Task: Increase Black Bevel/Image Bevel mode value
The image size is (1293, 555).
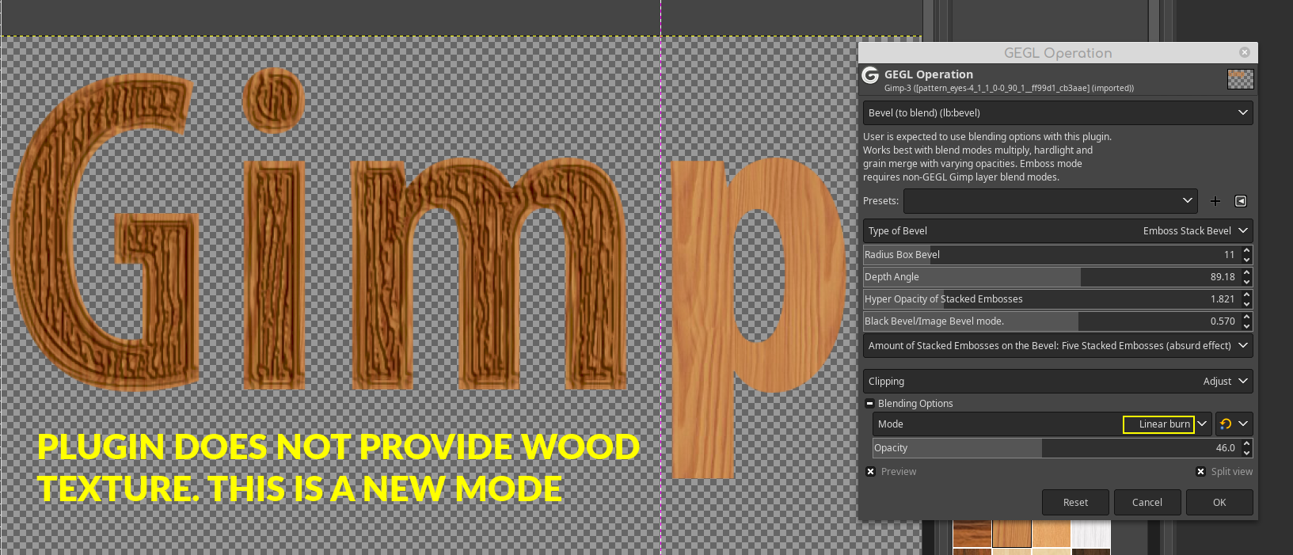Action: pos(1246,317)
